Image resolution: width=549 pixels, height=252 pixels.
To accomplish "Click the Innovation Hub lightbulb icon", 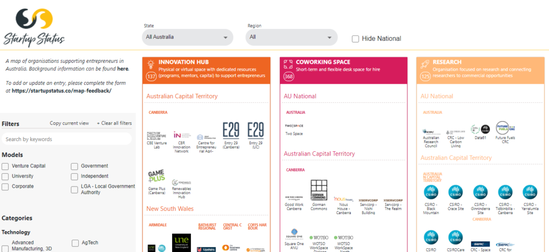I will coord(151,64).
